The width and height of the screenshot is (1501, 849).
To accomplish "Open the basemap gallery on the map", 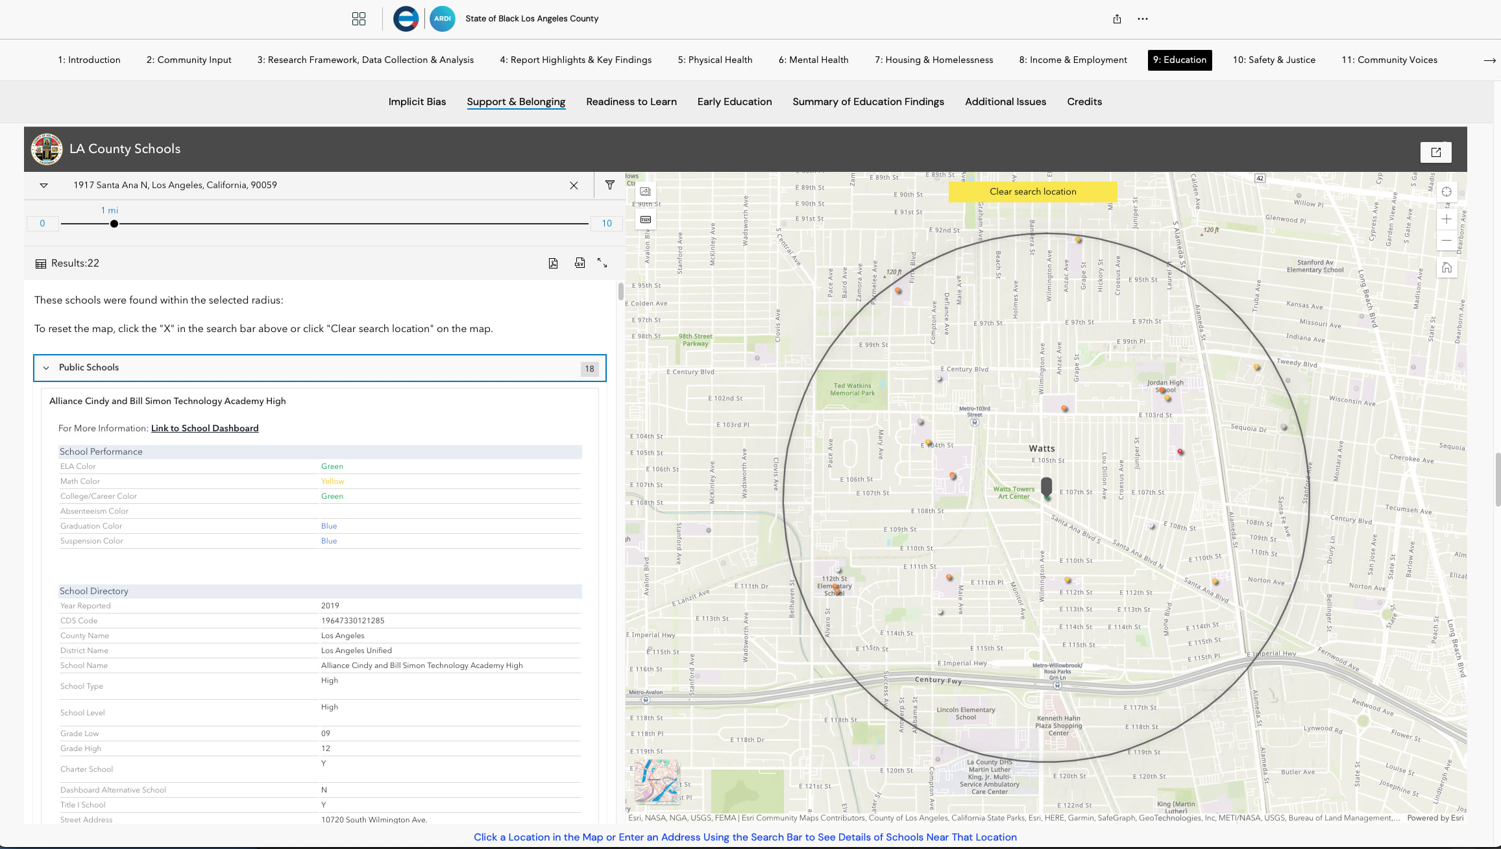I will coord(645,192).
